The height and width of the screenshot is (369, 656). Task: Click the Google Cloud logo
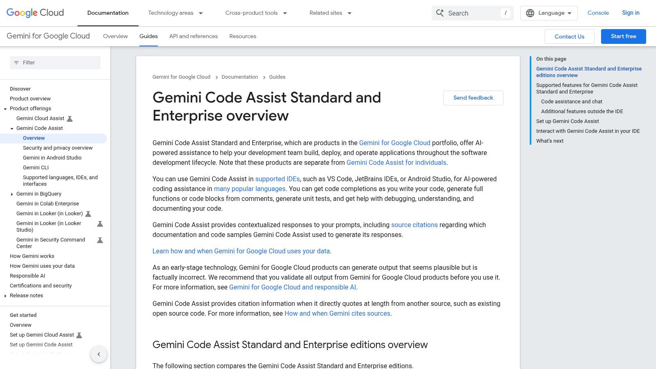[35, 13]
